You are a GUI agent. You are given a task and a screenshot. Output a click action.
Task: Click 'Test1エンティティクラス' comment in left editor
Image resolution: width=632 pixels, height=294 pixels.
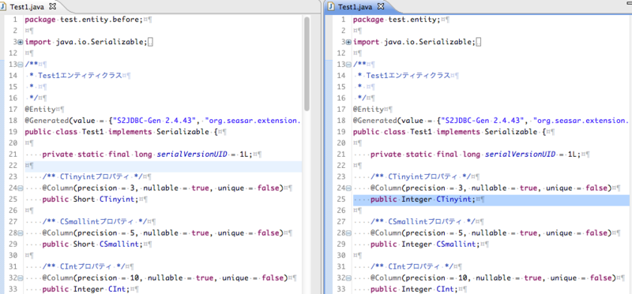[80, 75]
